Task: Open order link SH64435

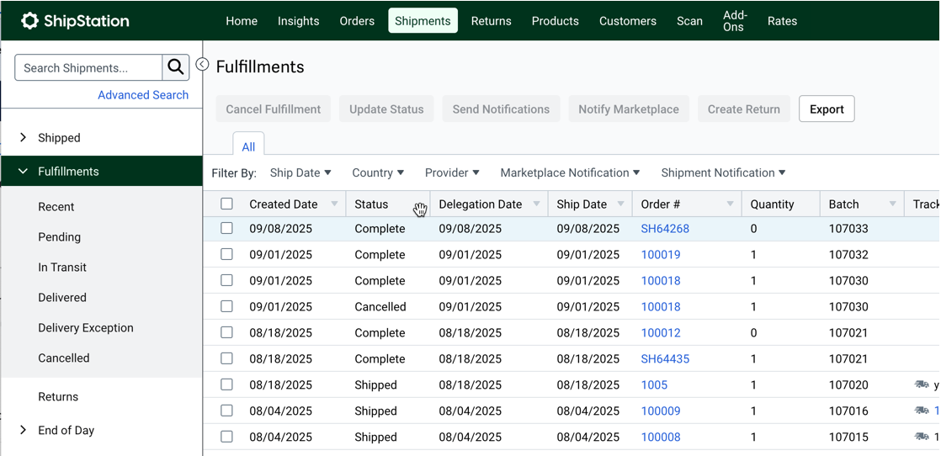Action: click(665, 358)
